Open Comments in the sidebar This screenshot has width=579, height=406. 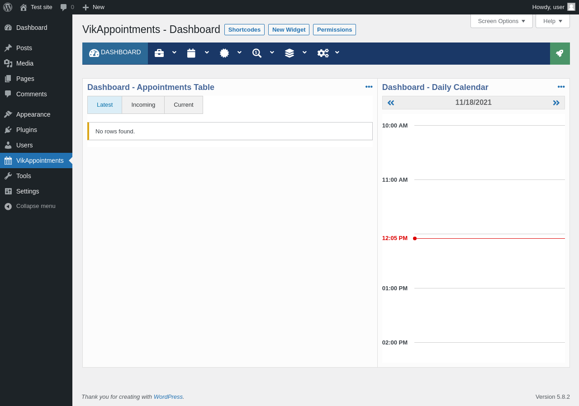click(x=36, y=94)
